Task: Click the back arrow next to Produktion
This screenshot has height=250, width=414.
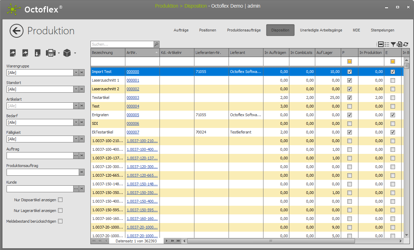Action: [x=17, y=31]
